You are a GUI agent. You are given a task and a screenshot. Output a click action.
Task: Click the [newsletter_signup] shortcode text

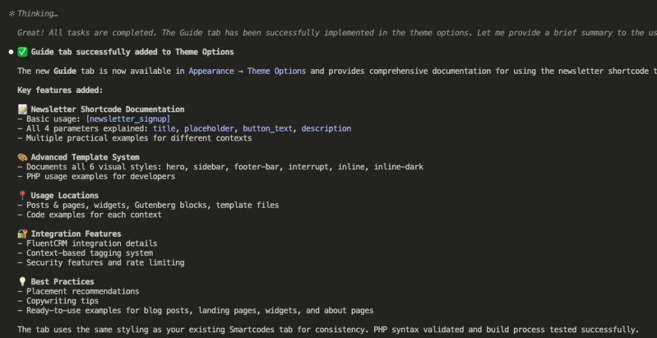(x=128, y=119)
